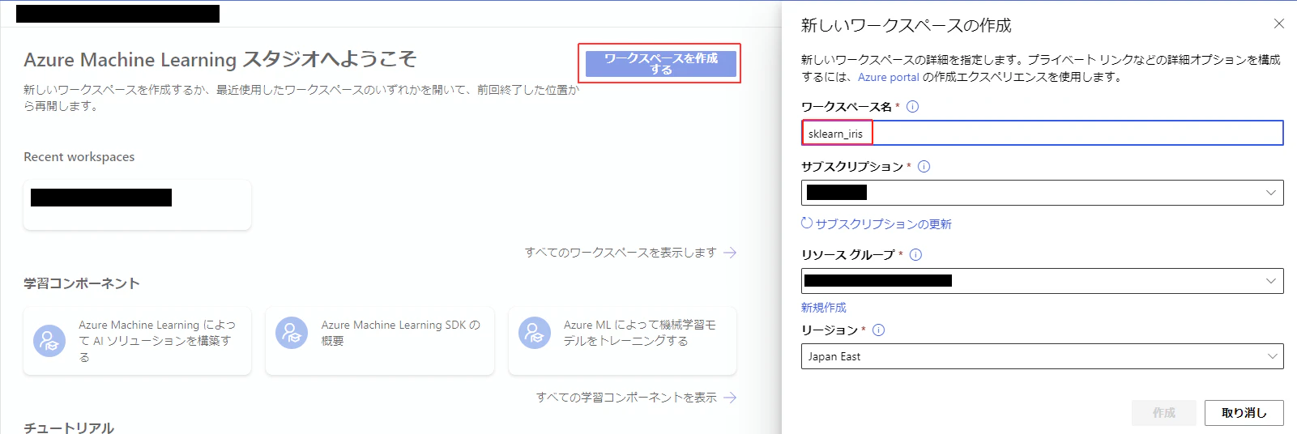The height and width of the screenshot is (434, 1297).
Task: Click ワークスペースを作成する button
Action: [661, 64]
